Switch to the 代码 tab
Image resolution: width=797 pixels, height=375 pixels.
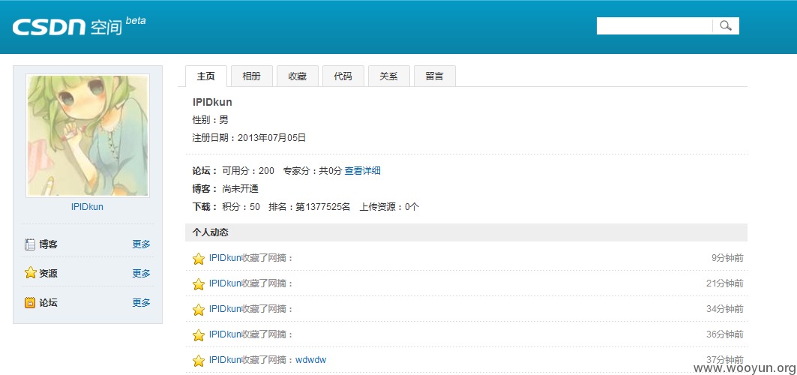343,76
